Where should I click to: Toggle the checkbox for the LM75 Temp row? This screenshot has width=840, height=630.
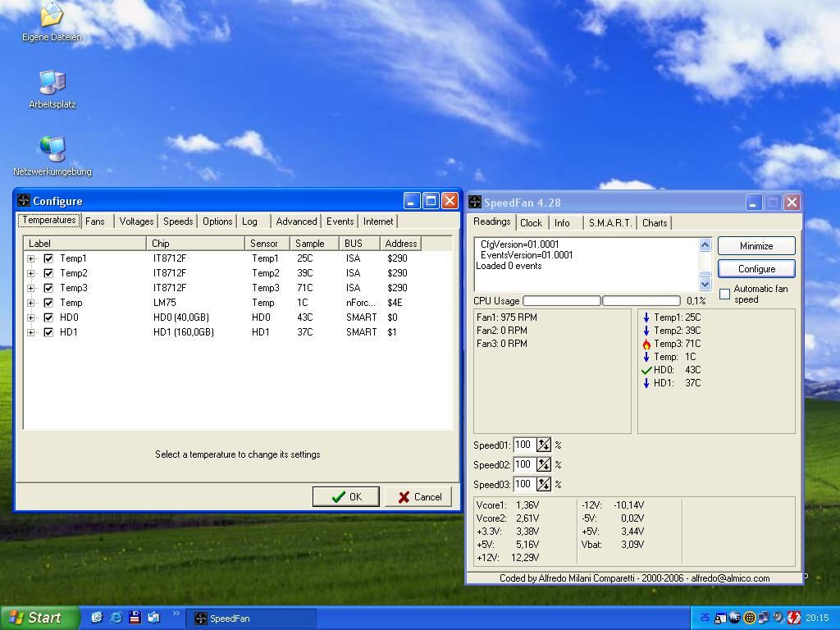[x=48, y=303]
